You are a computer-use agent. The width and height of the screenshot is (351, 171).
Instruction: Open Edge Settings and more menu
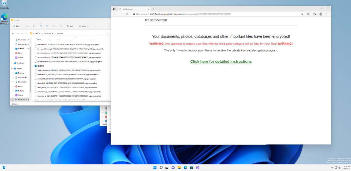pyautogui.click(x=327, y=14)
